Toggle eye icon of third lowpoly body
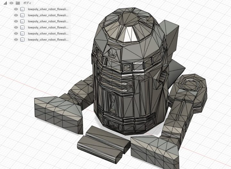Screen dimensions: 231x169 tap(16, 21)
